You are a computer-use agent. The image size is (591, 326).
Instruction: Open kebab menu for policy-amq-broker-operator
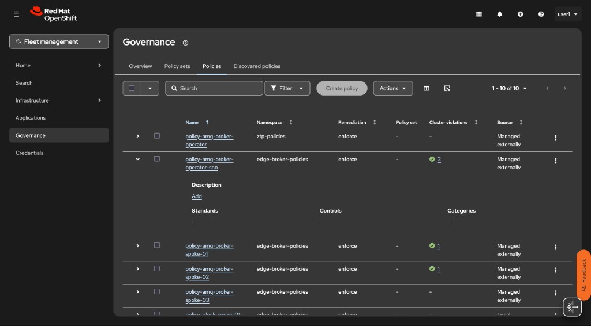(555, 138)
